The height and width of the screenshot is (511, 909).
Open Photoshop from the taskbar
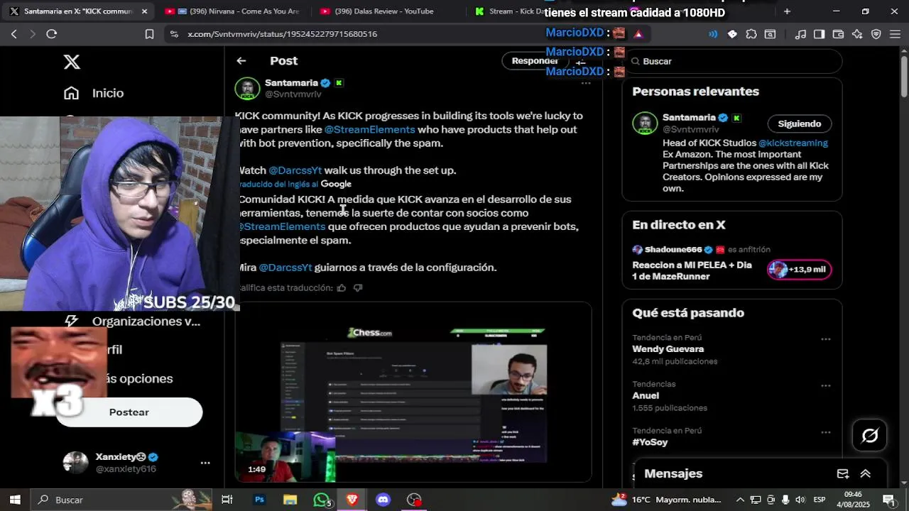click(259, 500)
